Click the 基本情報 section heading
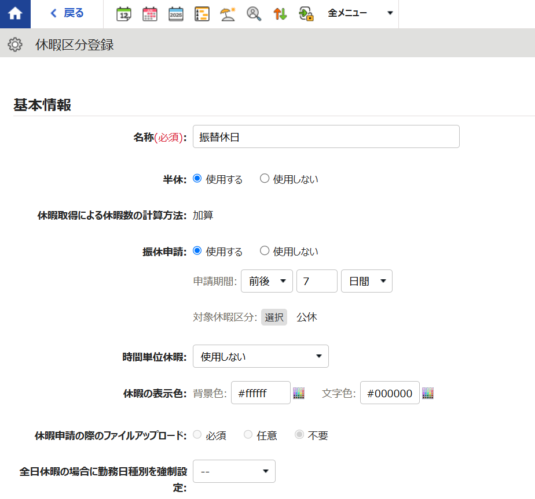Screen dimensions: 535x499 click(42, 105)
